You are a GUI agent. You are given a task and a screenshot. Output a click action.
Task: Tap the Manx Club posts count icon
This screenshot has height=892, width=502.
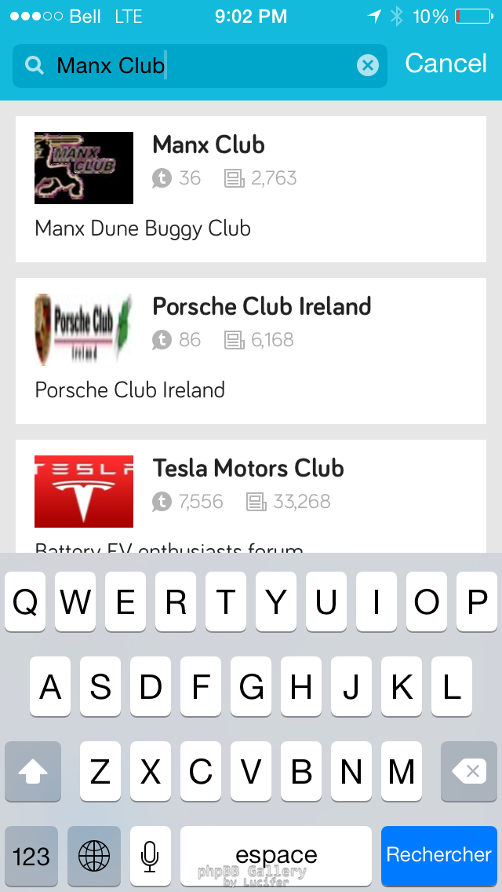tap(234, 179)
